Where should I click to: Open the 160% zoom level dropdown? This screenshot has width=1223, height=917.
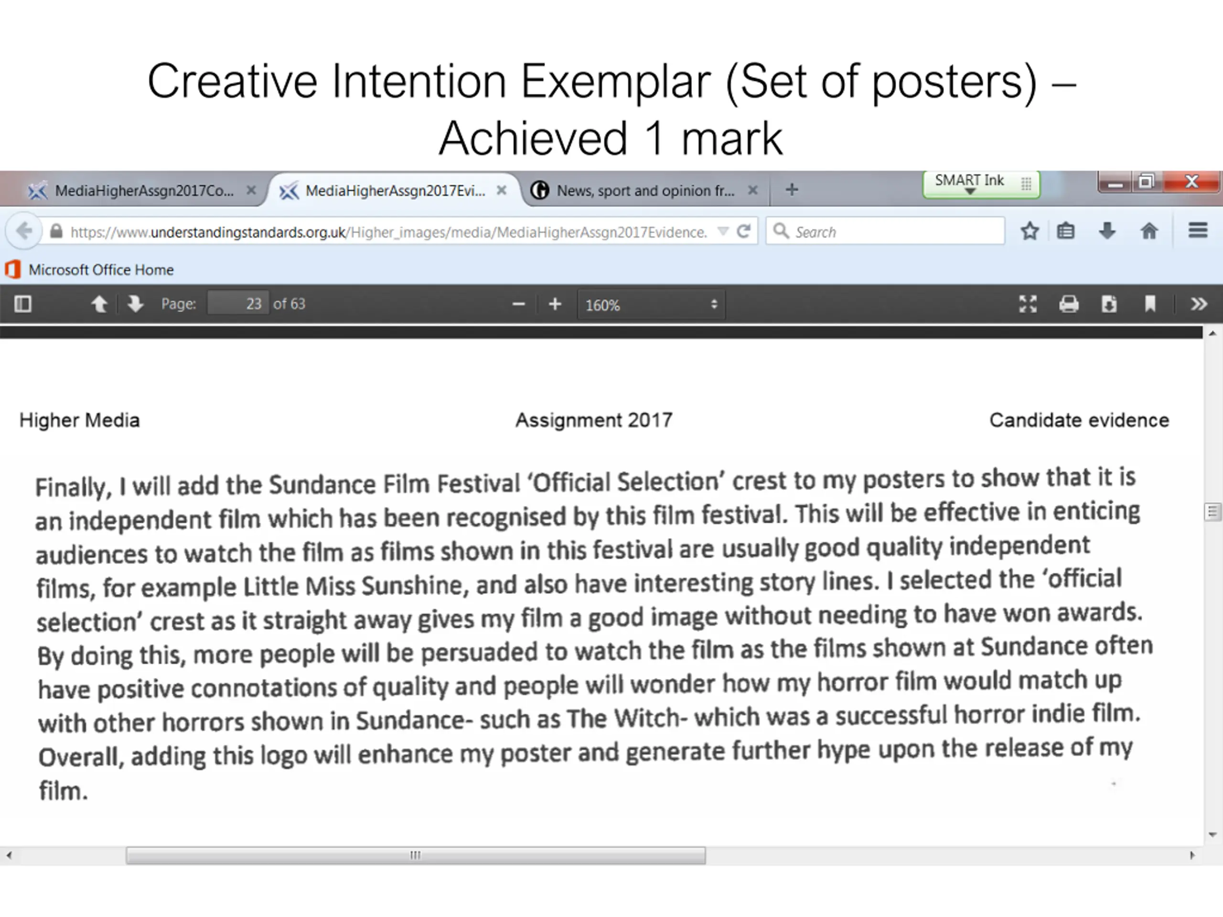click(x=651, y=305)
